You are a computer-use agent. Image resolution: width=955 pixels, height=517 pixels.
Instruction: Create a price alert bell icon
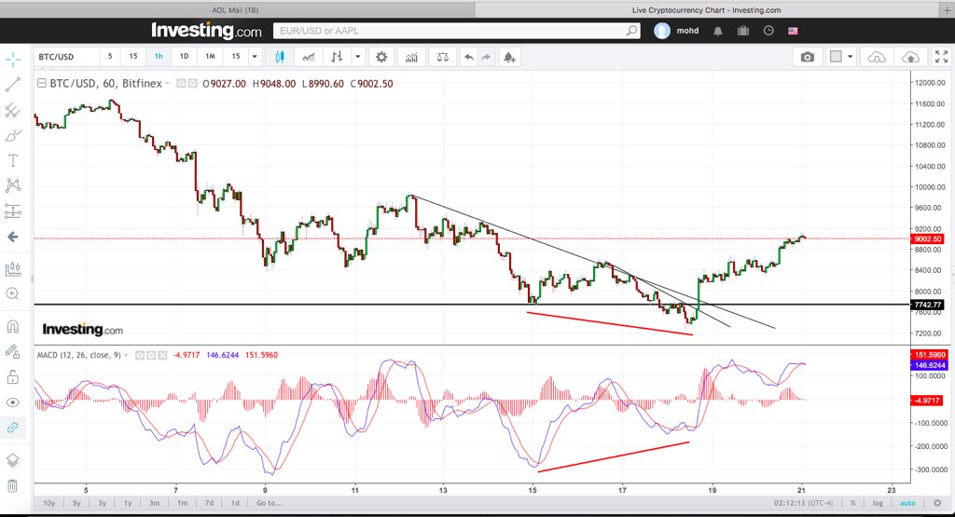509,57
